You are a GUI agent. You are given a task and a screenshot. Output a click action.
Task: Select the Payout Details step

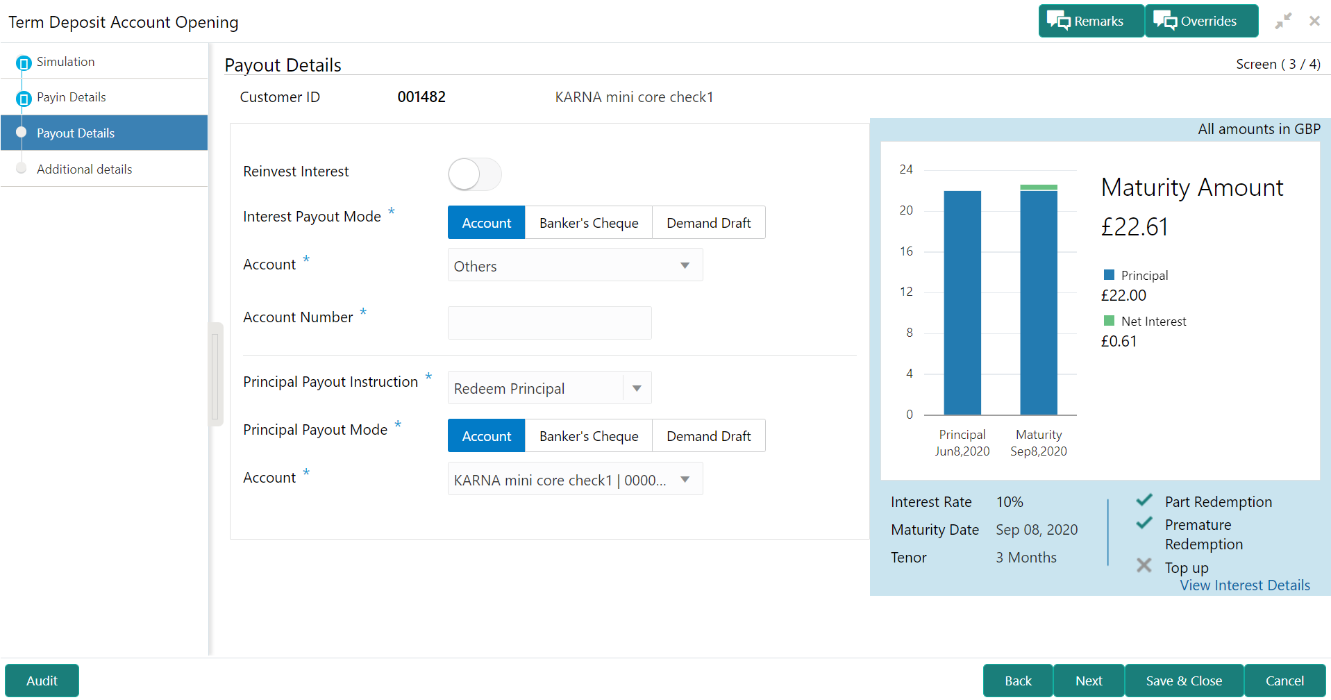pos(104,133)
